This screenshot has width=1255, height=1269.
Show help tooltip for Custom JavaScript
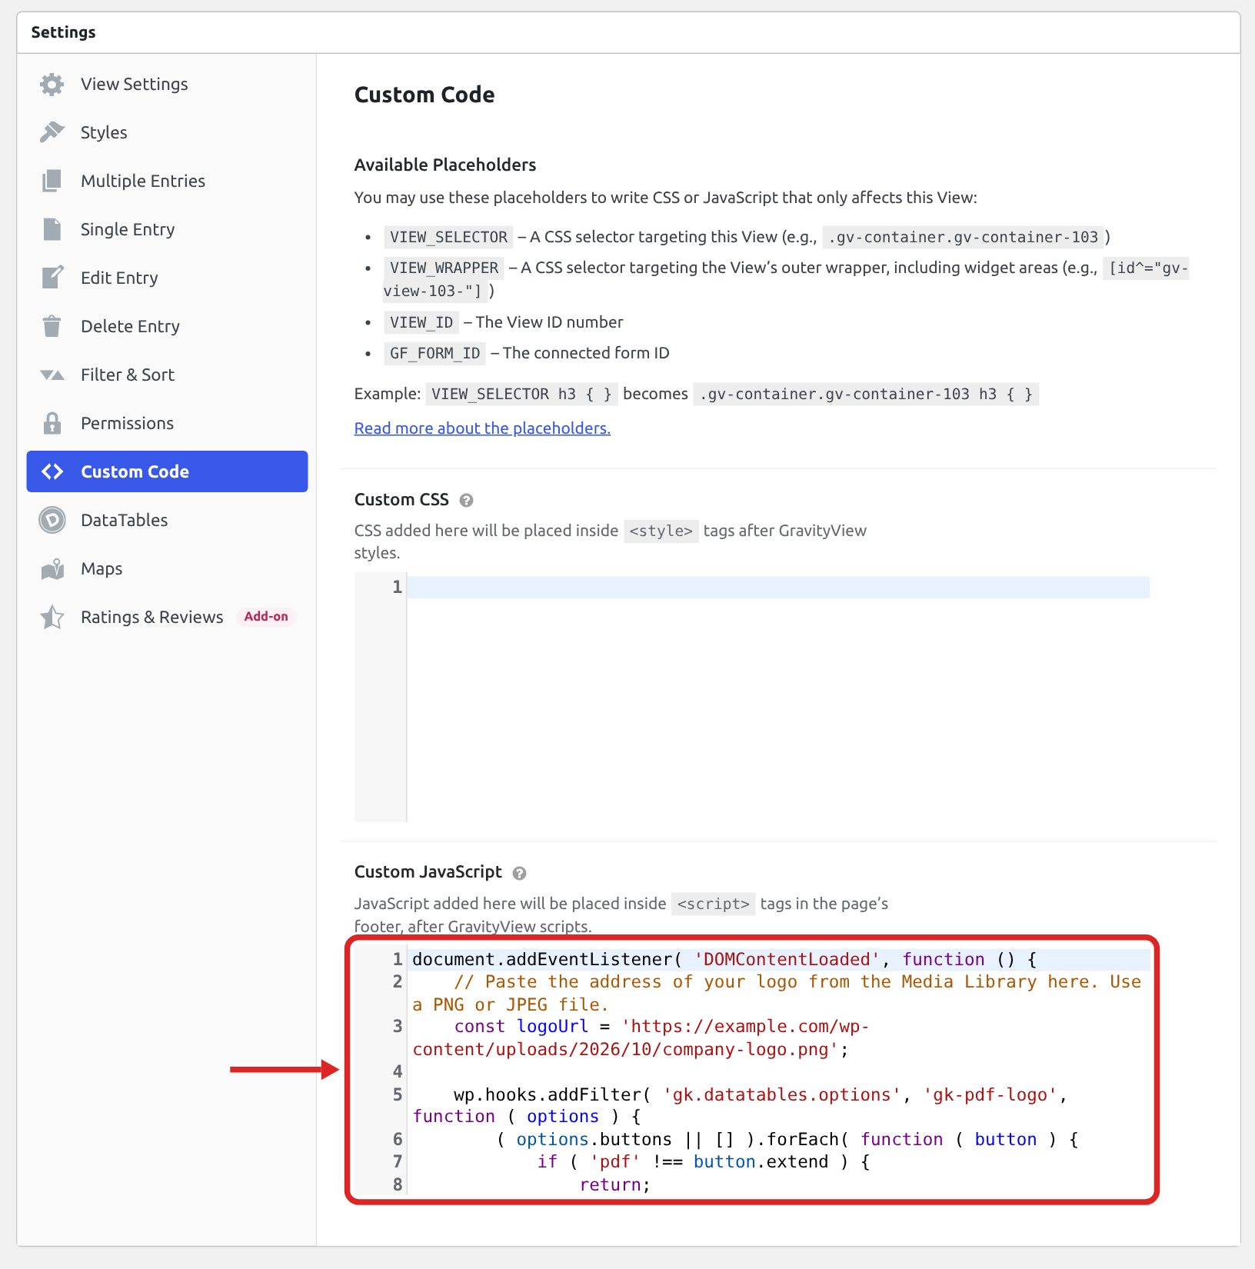point(519,873)
